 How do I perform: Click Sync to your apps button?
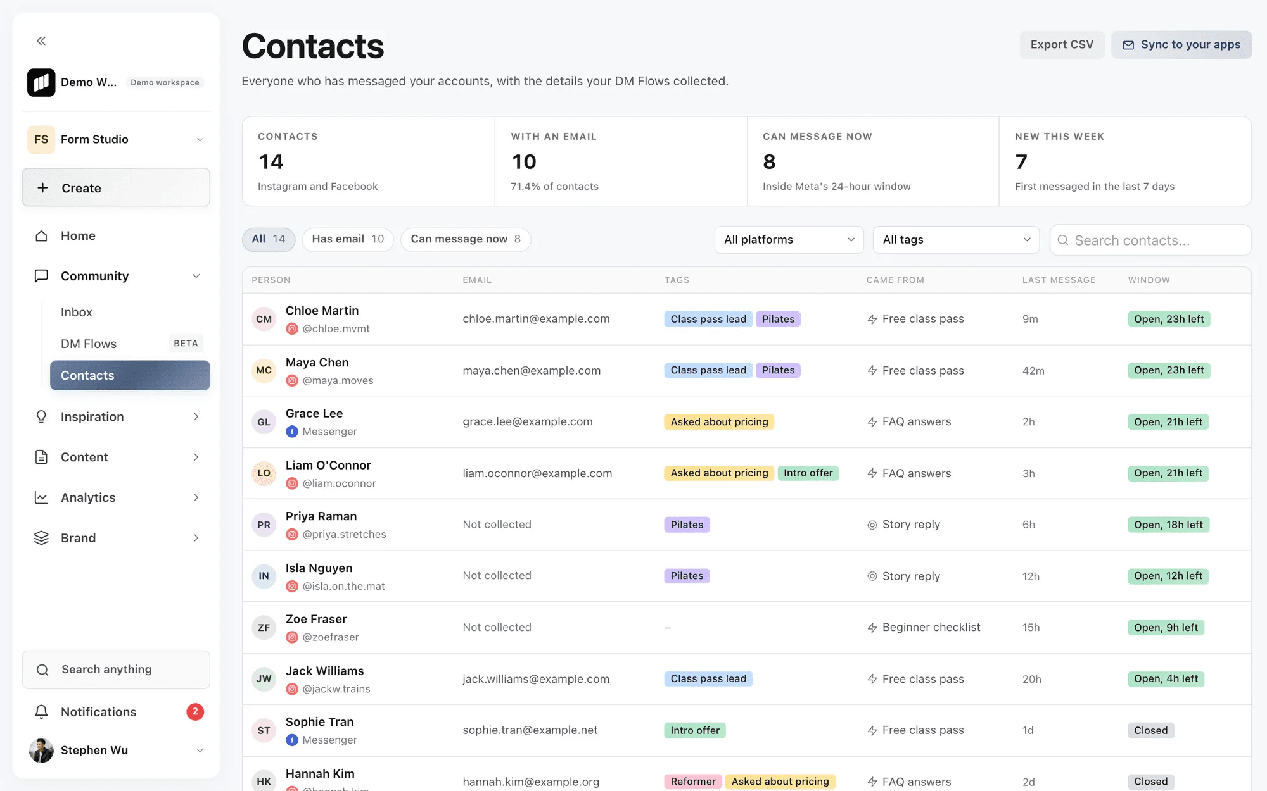click(1181, 44)
